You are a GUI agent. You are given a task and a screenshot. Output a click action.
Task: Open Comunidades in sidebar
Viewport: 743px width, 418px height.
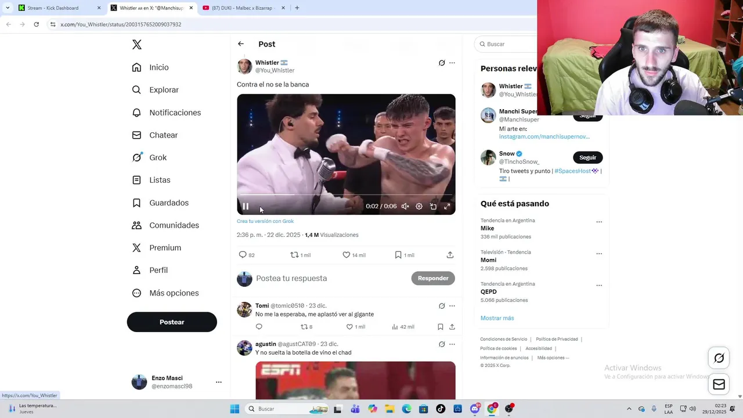click(165, 225)
